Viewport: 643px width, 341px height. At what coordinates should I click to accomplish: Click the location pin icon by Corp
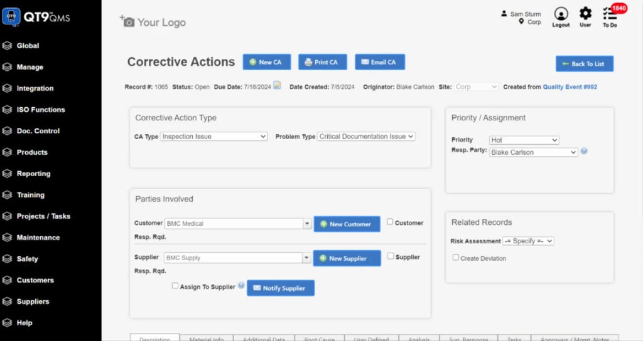pos(521,21)
